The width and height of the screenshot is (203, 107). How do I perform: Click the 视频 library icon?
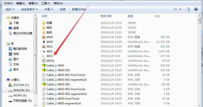(10, 54)
